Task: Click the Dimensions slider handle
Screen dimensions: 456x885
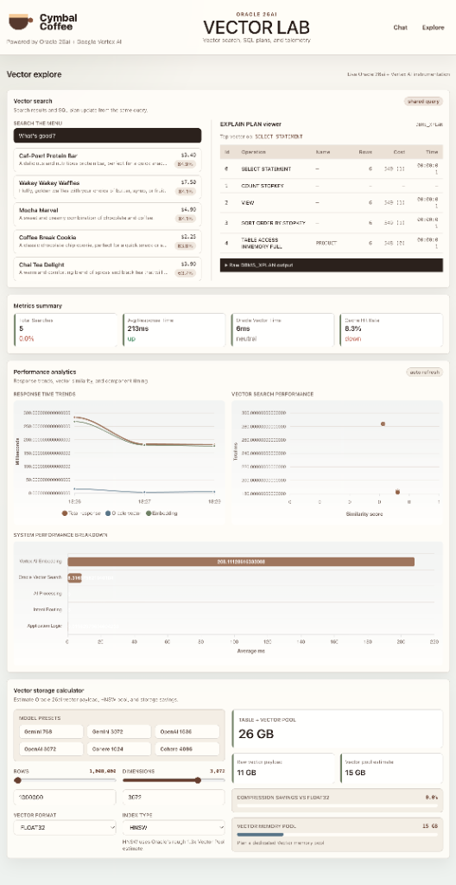Action: (x=198, y=780)
